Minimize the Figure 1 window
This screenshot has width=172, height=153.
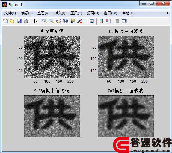[144, 4]
